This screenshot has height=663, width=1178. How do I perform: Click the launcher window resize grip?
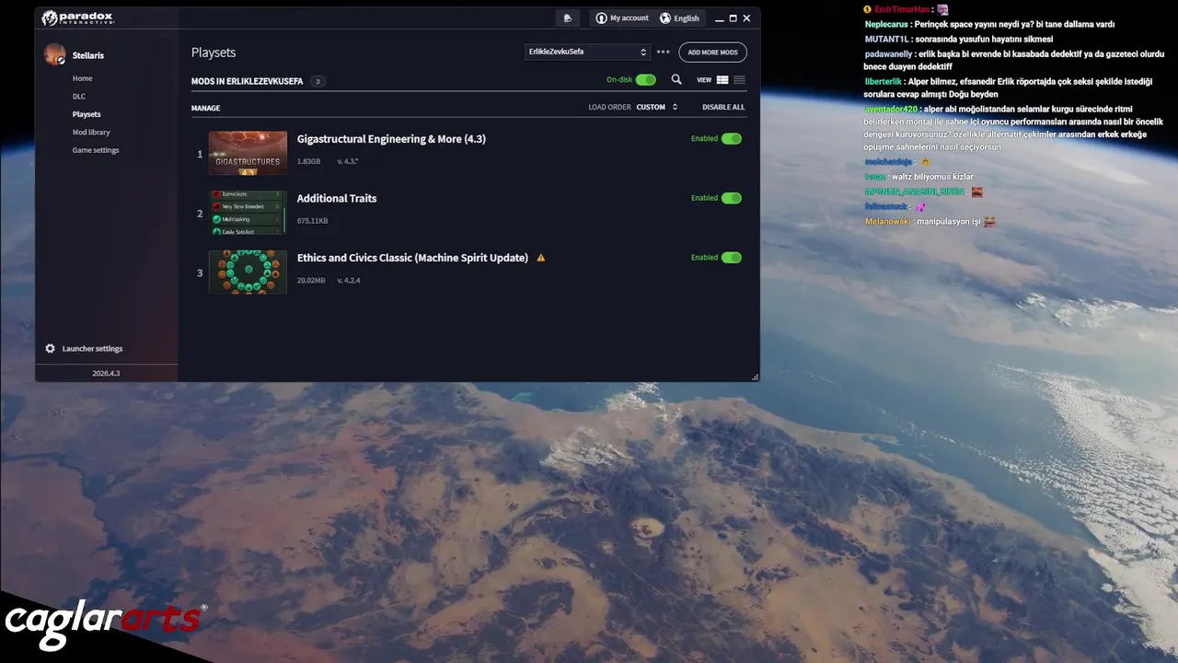755,377
